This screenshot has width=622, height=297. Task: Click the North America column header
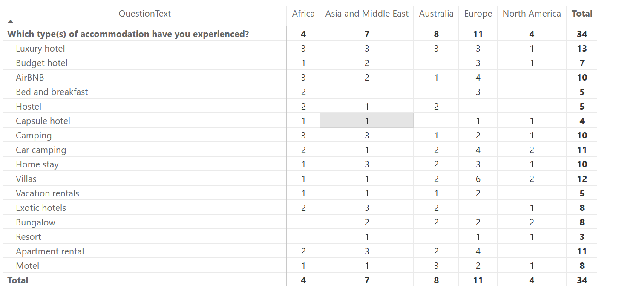(532, 14)
